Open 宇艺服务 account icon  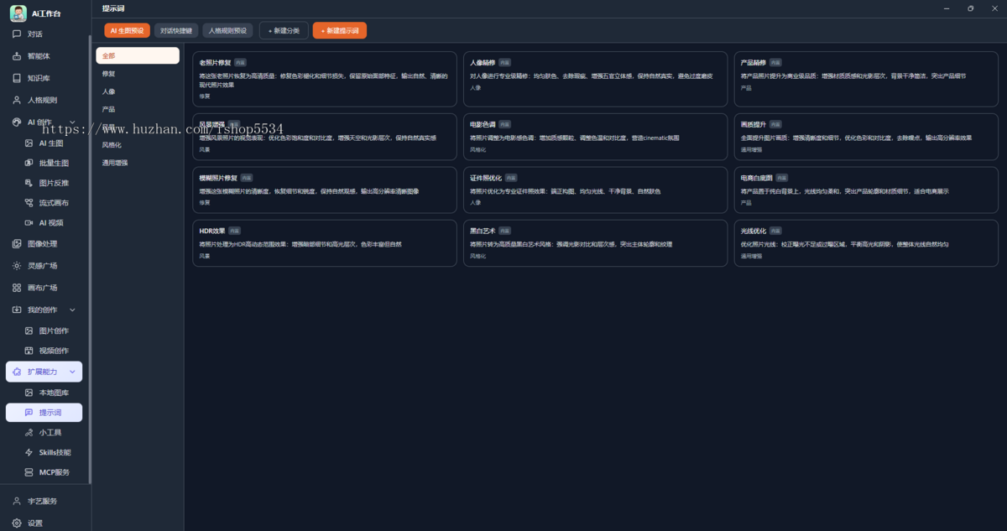tap(17, 501)
